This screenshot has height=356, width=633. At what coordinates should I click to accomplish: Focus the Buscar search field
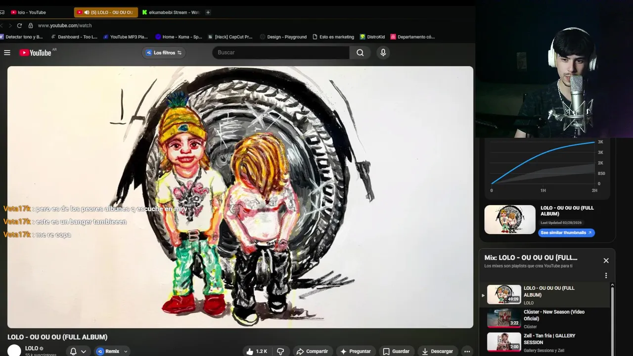click(x=281, y=52)
